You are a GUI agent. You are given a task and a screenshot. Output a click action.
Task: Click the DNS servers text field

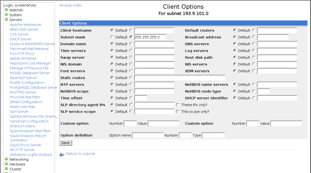pyautogui.click(x=277, y=44)
